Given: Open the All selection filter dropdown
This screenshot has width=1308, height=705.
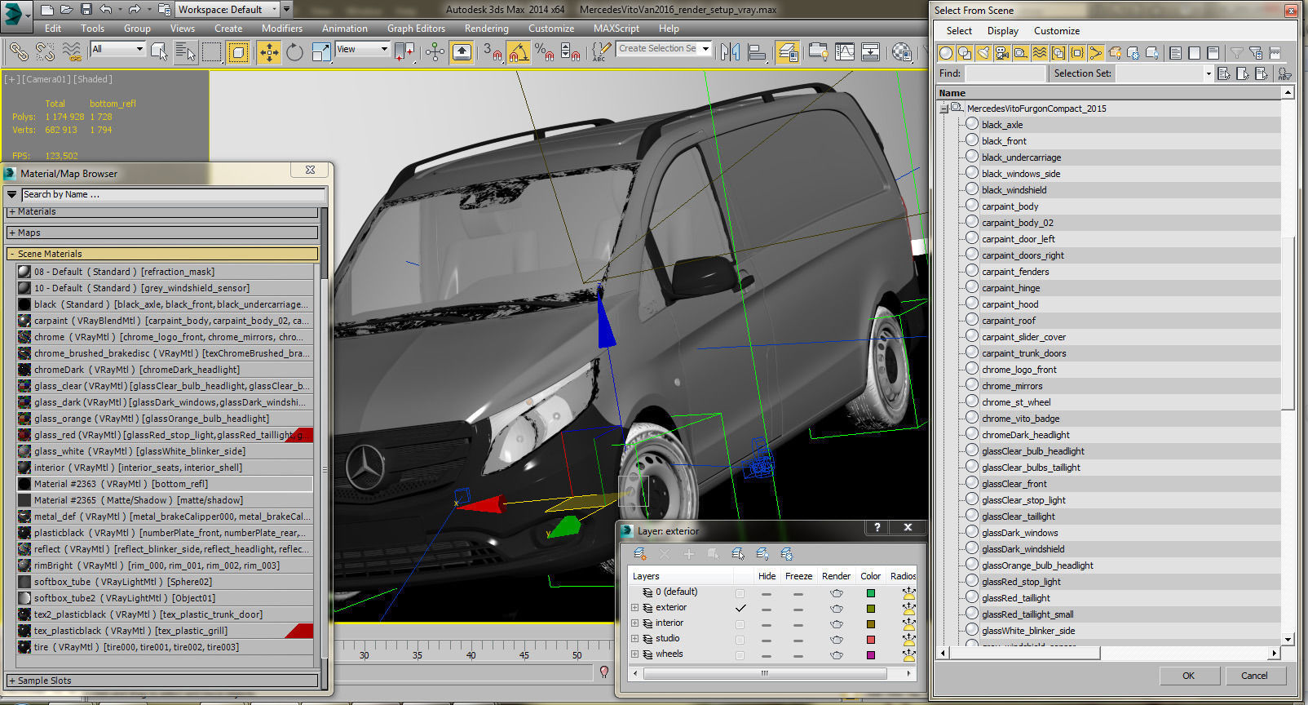Looking at the screenshot, I should point(117,49).
